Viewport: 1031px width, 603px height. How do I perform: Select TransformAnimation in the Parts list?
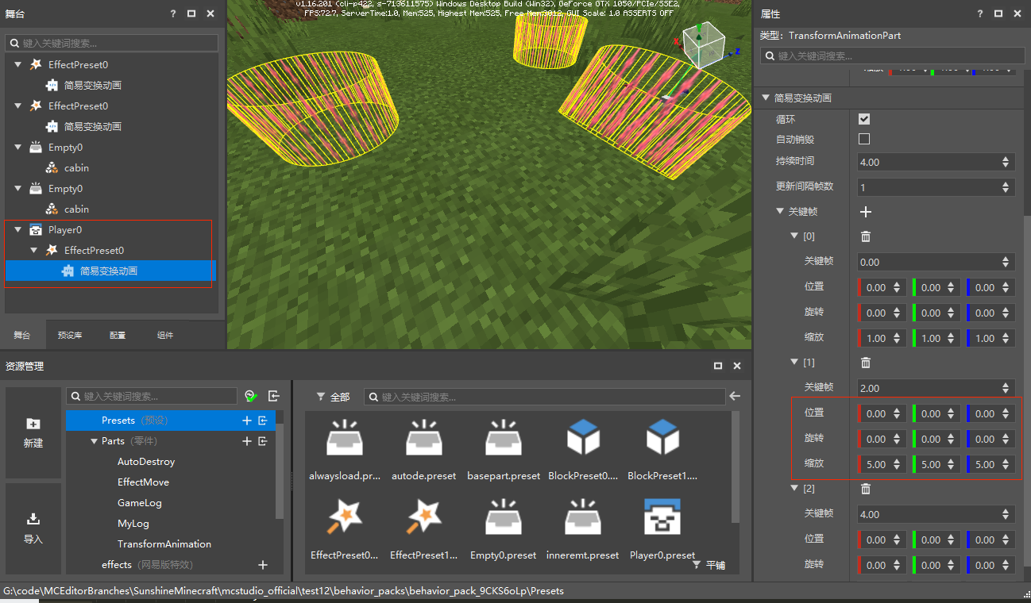pyautogui.click(x=164, y=544)
